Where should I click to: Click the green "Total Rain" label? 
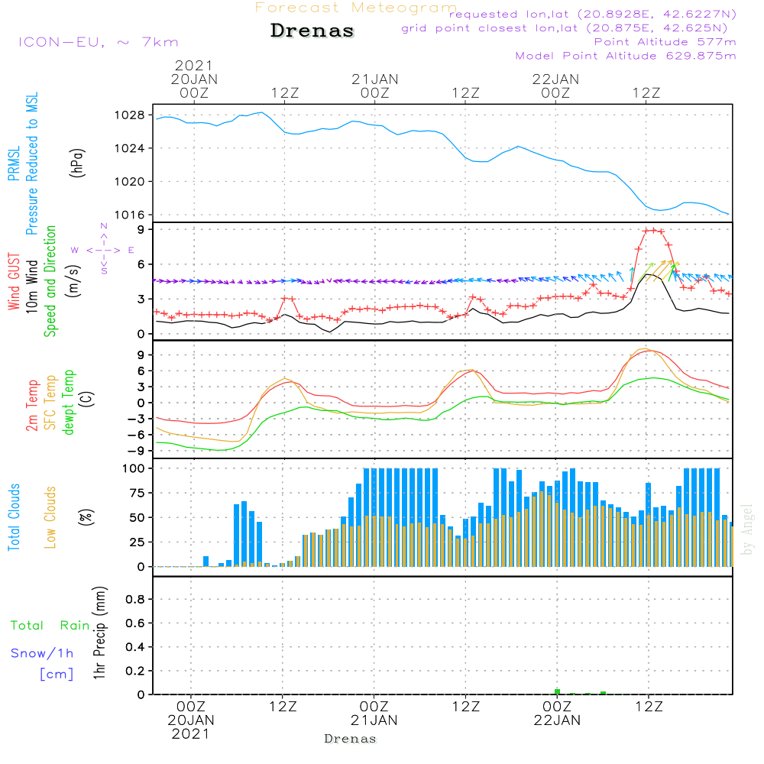coord(50,626)
